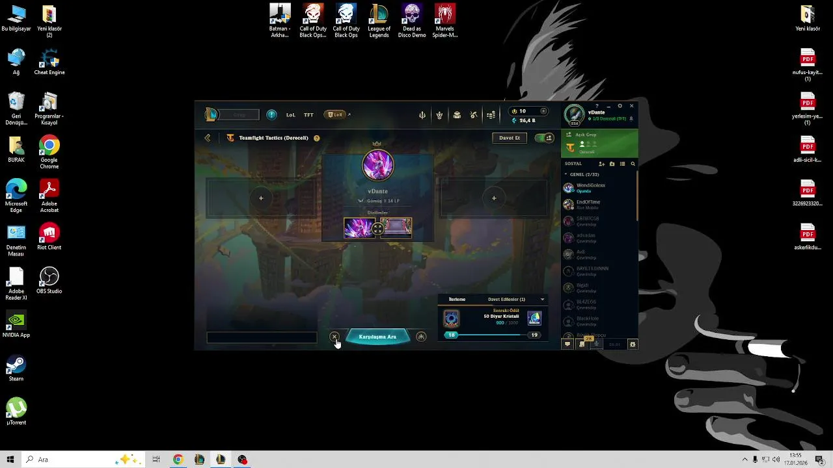The image size is (833, 468).
Task: Click the taskbar search box Ara
Action: (x=83, y=460)
